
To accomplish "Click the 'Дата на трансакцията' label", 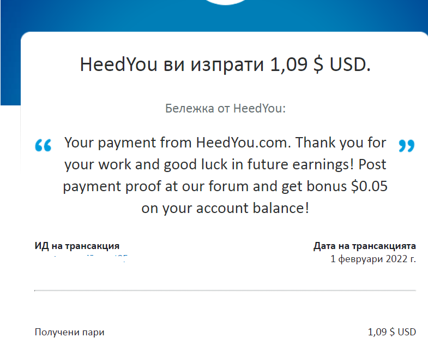I will pyautogui.click(x=364, y=246).
